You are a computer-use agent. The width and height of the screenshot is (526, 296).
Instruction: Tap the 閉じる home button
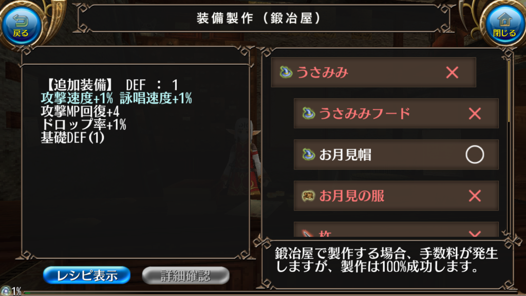pos(504,26)
